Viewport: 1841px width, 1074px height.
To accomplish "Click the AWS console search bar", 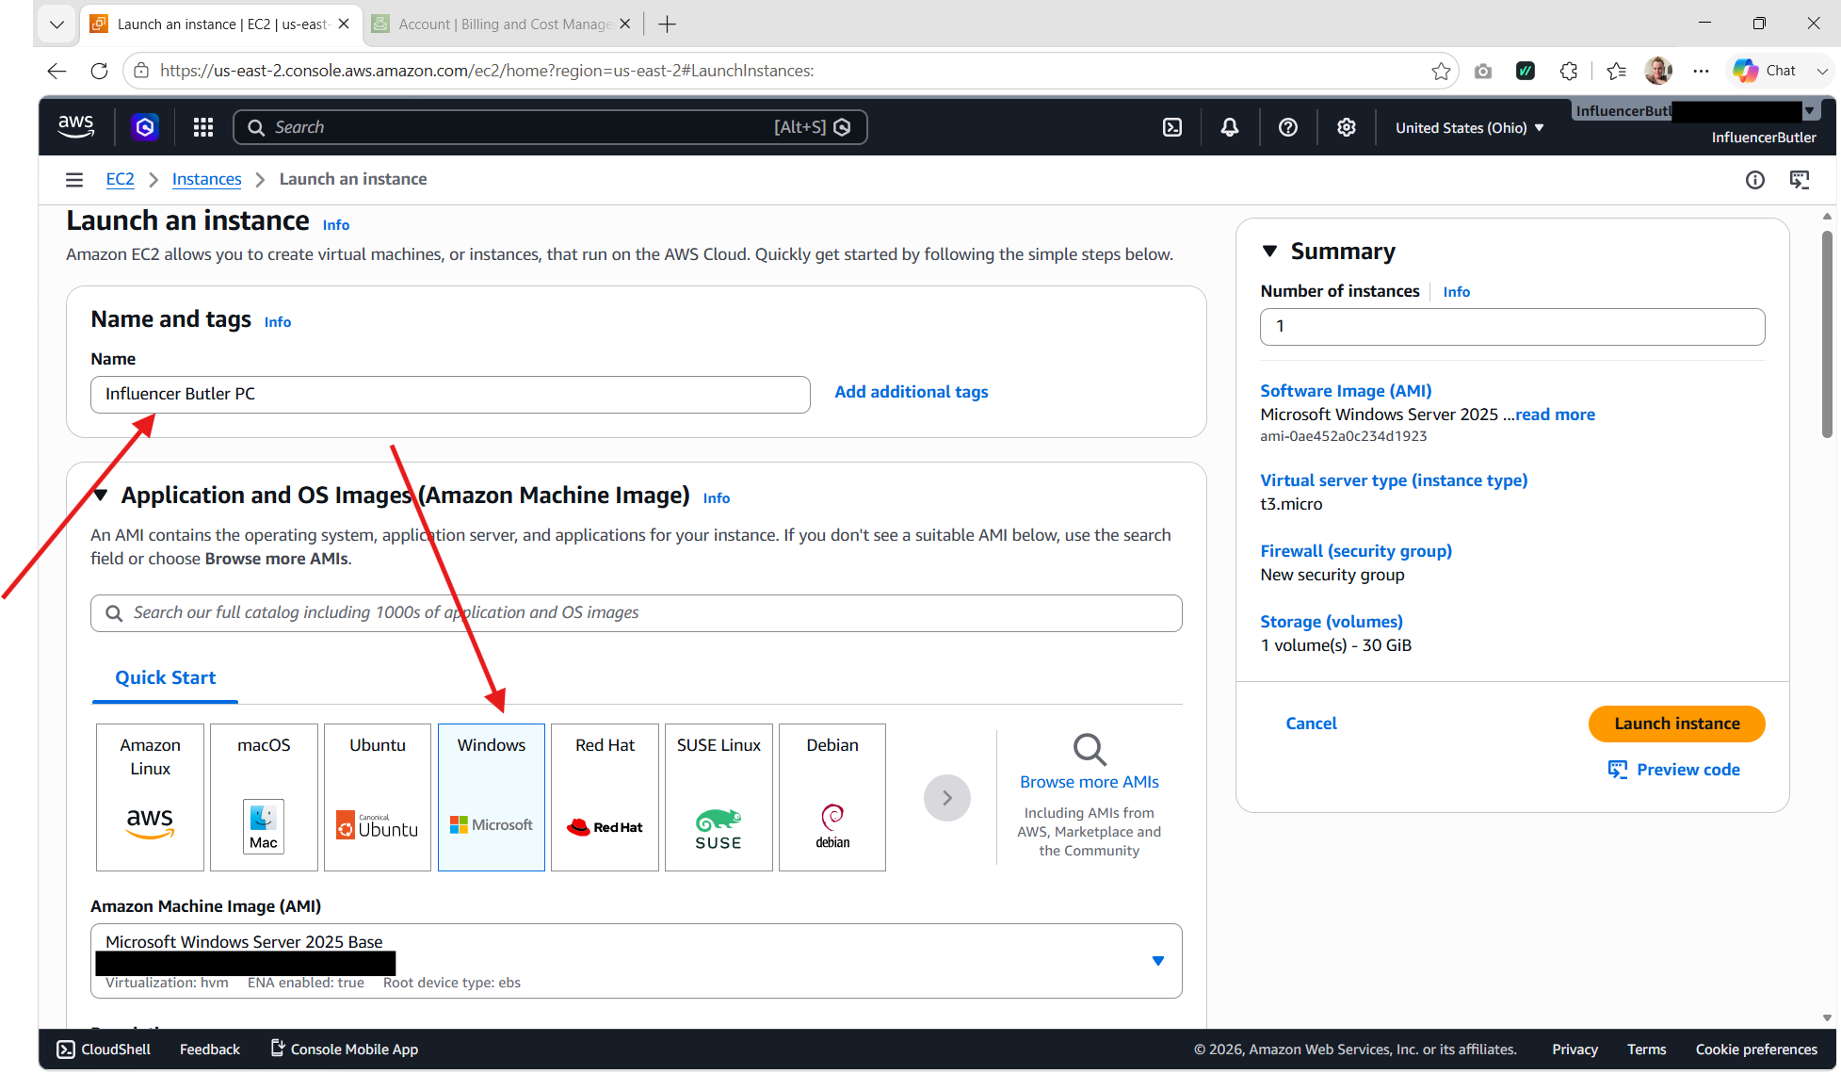I will coord(550,127).
